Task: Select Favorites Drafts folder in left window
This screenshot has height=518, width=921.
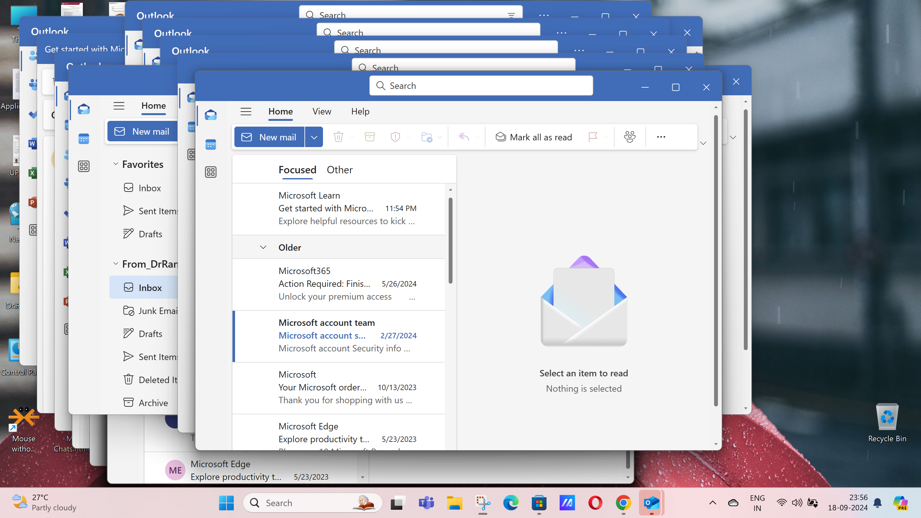Action: click(x=144, y=234)
